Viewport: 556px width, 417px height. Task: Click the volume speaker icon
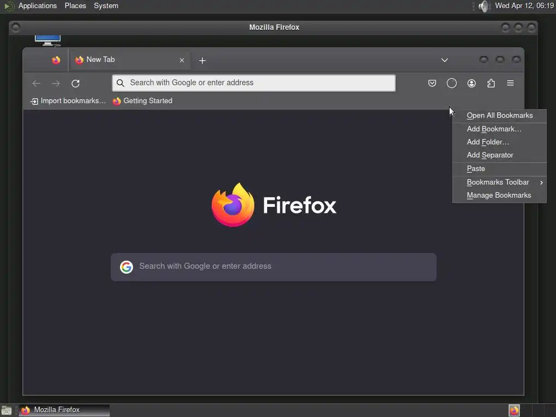point(483,6)
